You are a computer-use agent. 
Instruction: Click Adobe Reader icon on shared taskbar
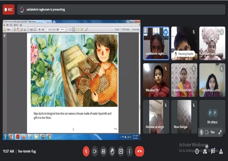click(x=18, y=137)
